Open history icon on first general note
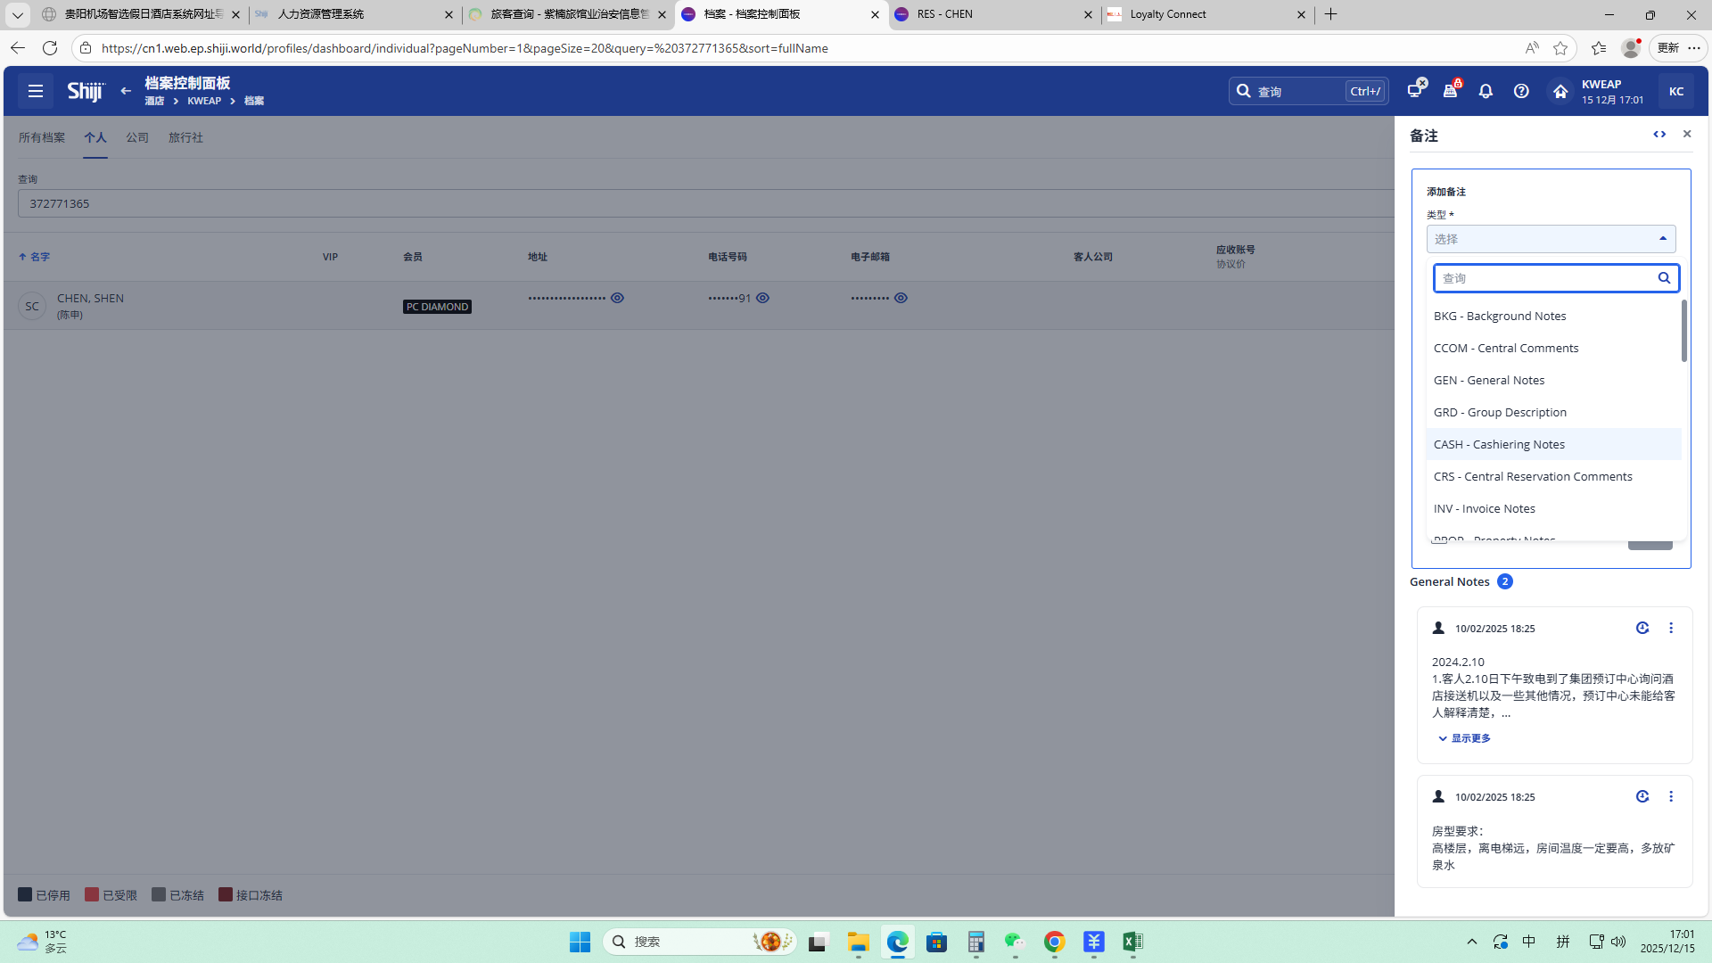 pos(1642,628)
